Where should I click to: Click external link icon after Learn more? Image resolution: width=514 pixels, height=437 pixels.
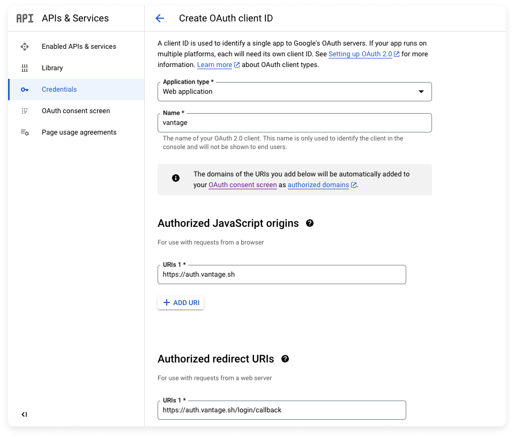click(x=237, y=65)
